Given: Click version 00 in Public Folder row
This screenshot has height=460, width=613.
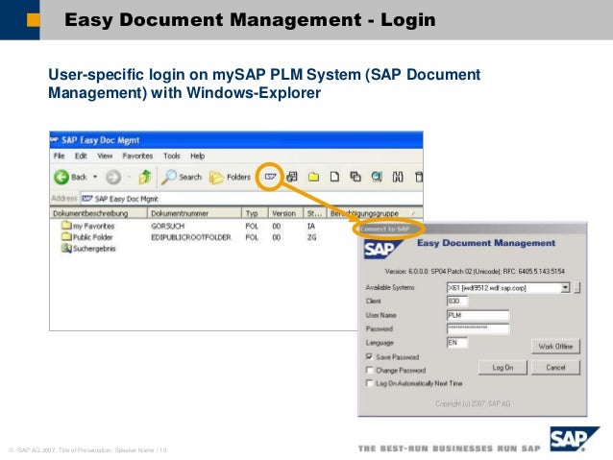Looking at the screenshot, I should pyautogui.click(x=277, y=237).
